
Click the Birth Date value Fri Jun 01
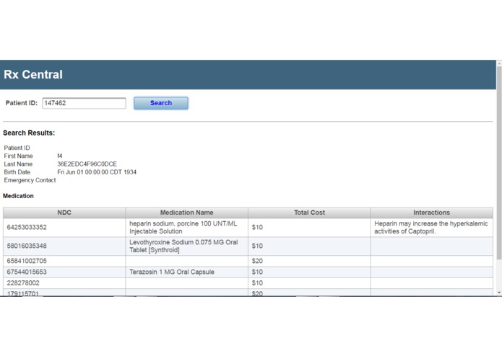tap(97, 172)
